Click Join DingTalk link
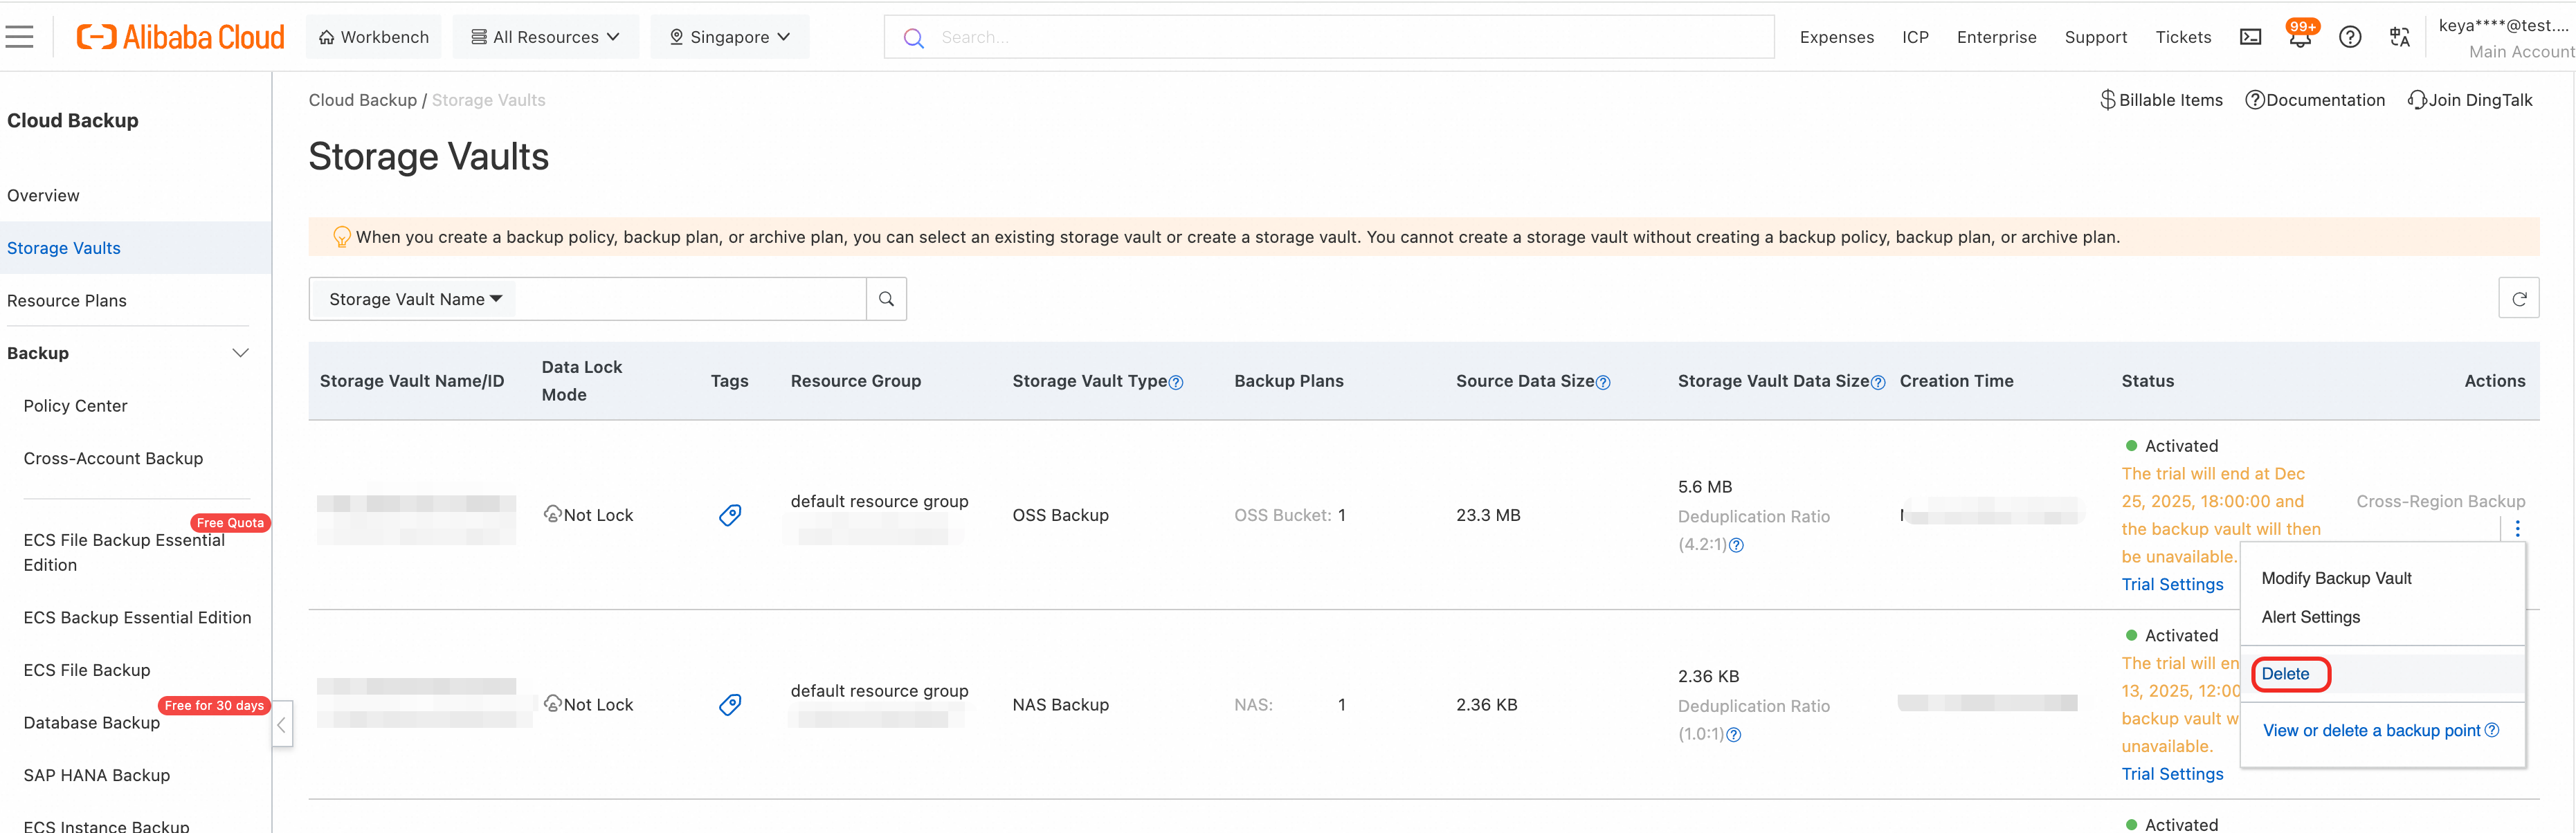The height and width of the screenshot is (833, 2576). pos(2470,100)
